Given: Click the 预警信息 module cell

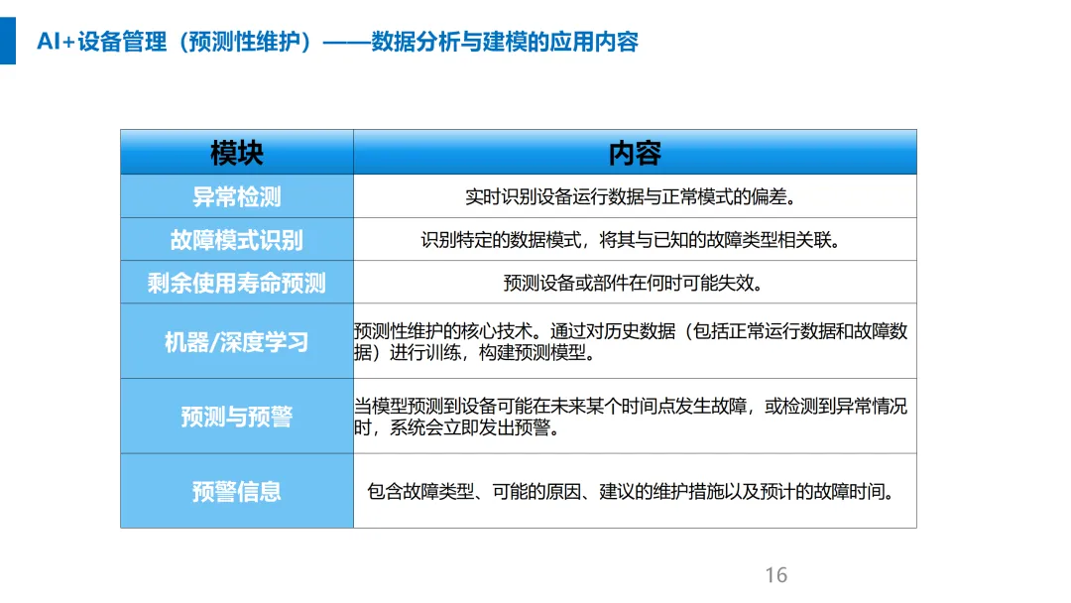Looking at the screenshot, I should click(x=237, y=491).
